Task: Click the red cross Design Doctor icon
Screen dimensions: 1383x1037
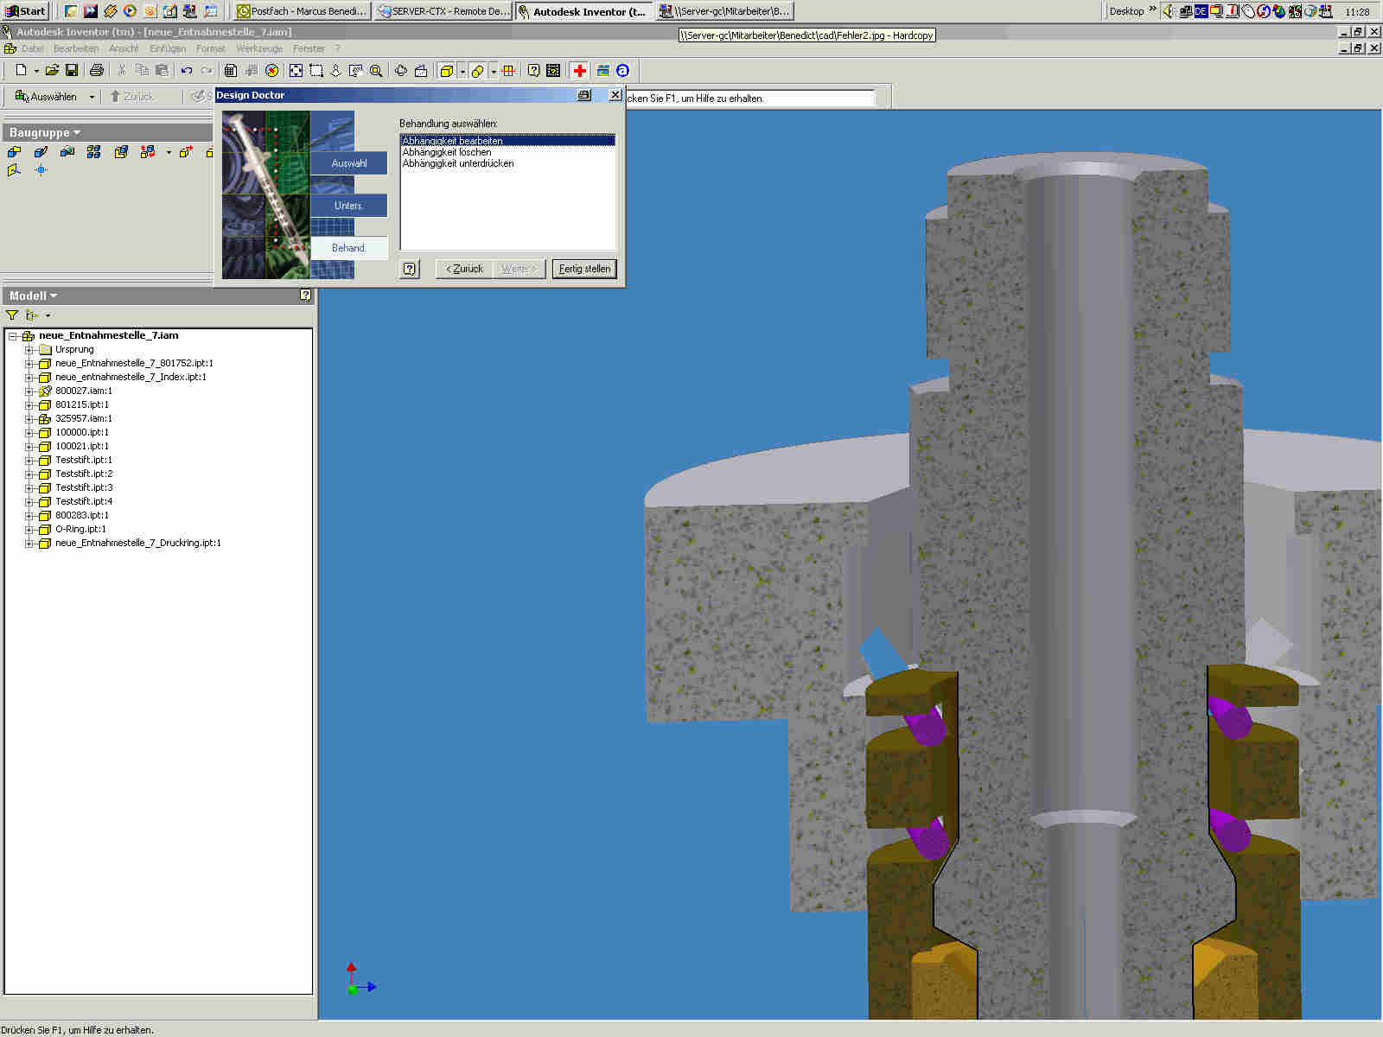Action: point(579,71)
